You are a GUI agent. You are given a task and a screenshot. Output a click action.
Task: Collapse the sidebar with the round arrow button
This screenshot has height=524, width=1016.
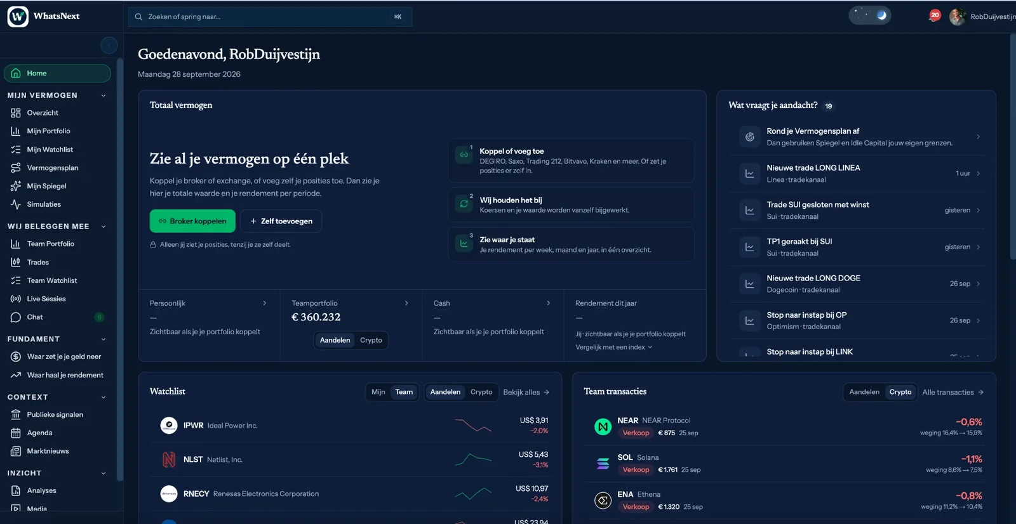coord(109,46)
